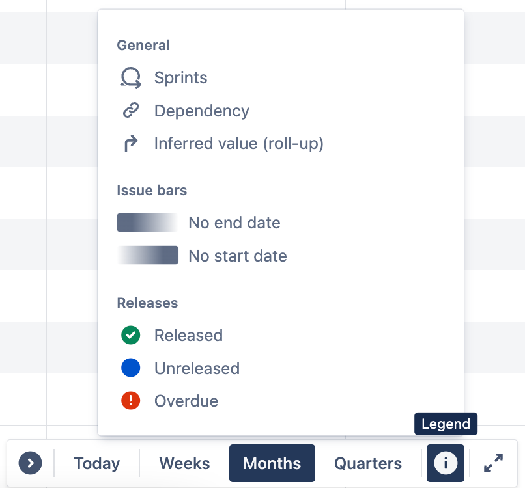The height and width of the screenshot is (488, 525).
Task: Enter fullscreen with the expand arrows icon
Action: tap(494, 463)
